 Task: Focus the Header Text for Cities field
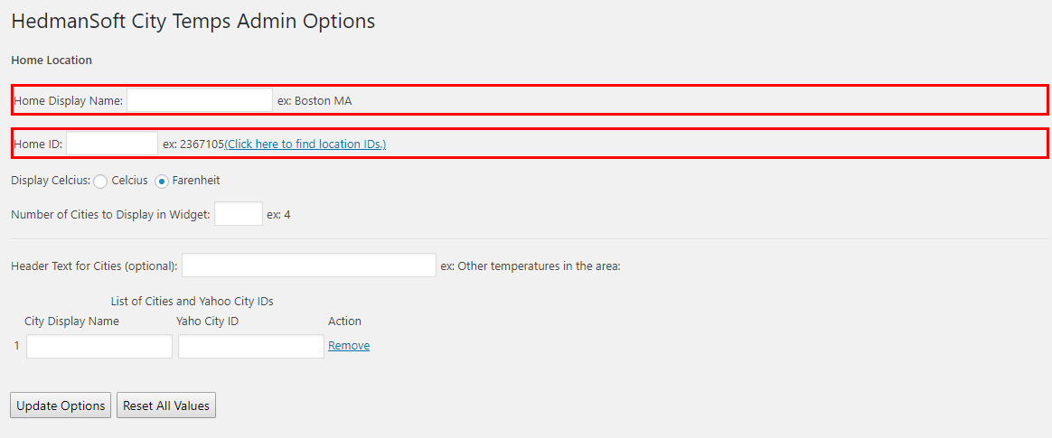pos(309,265)
